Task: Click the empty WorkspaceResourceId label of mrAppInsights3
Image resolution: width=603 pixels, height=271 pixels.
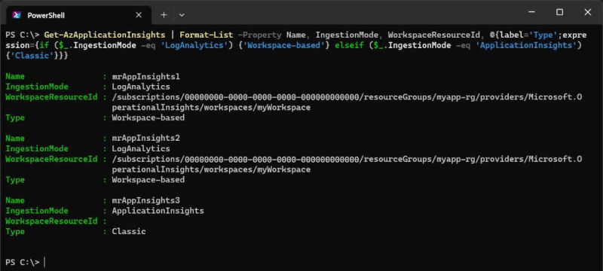Action: 51,221
